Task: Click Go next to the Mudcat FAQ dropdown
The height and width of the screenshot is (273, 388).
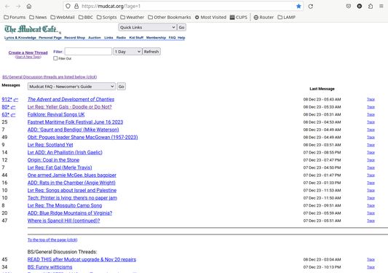Action: pos(121,87)
